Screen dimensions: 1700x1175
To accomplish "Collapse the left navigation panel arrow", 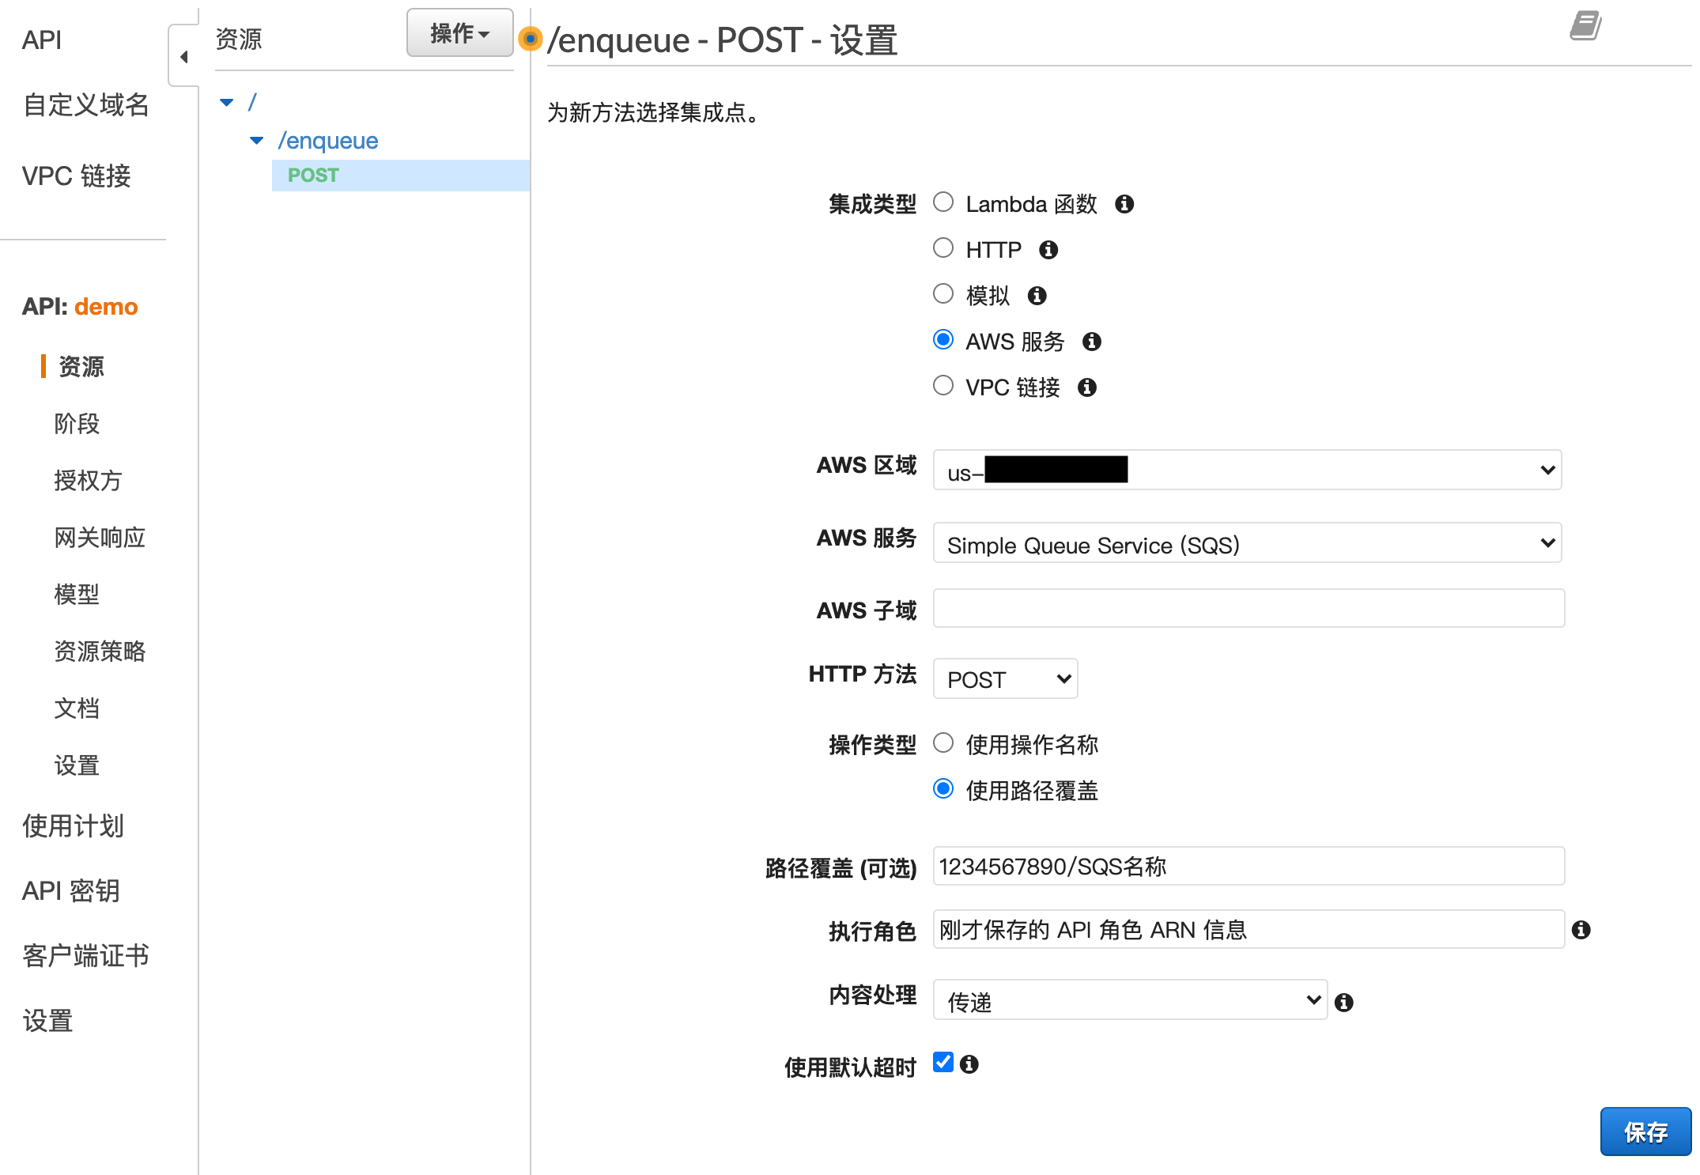I will (183, 57).
